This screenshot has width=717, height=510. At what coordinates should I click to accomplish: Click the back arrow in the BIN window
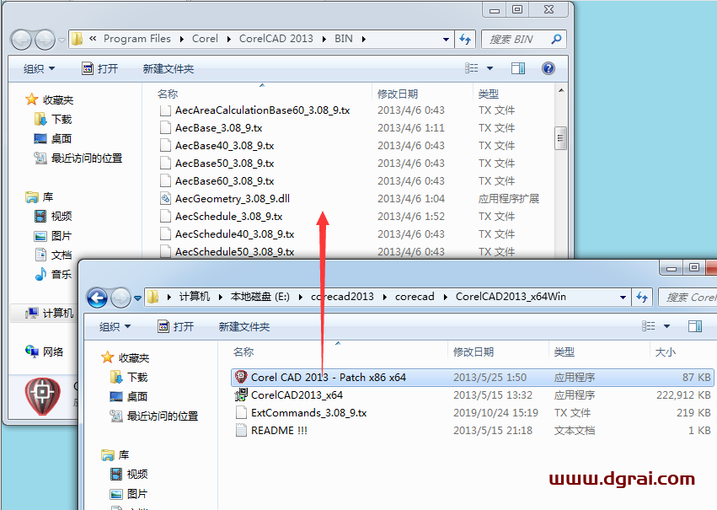pyautogui.click(x=21, y=40)
